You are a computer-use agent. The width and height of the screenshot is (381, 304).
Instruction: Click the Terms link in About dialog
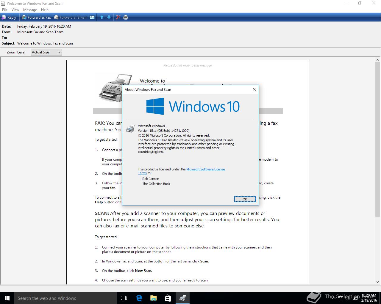tap(142, 173)
